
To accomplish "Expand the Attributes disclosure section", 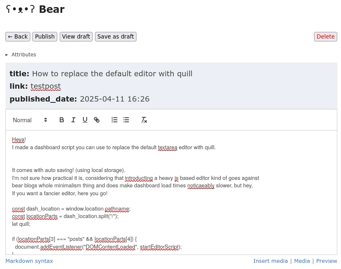I will (x=21, y=55).
